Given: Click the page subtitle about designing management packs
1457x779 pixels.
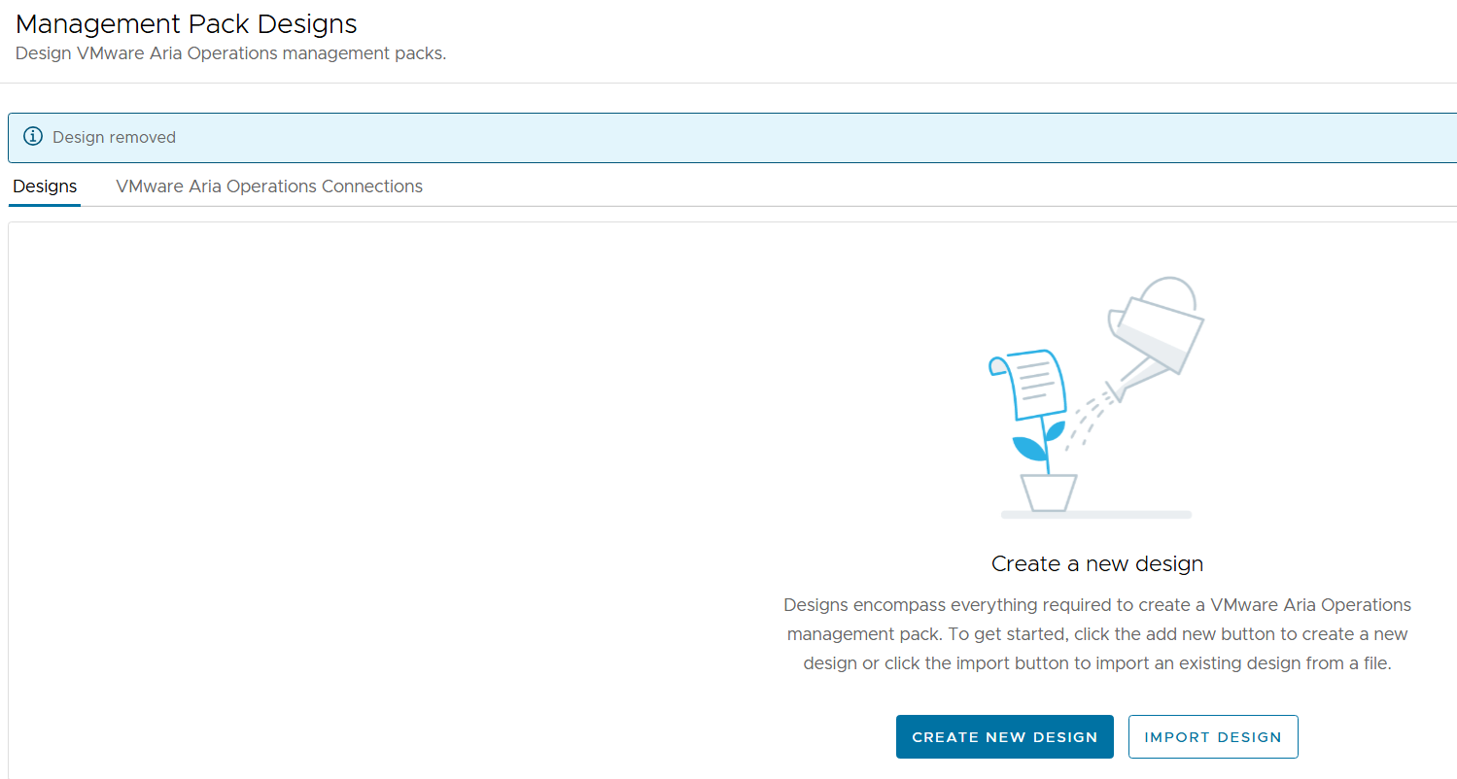Looking at the screenshot, I should tap(230, 53).
